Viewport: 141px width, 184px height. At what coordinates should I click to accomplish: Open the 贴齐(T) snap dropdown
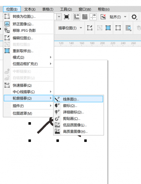(125, 17)
